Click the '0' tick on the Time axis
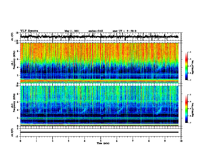Image resolution: width=204 pixels, height=158 pixels. [x=20, y=141]
